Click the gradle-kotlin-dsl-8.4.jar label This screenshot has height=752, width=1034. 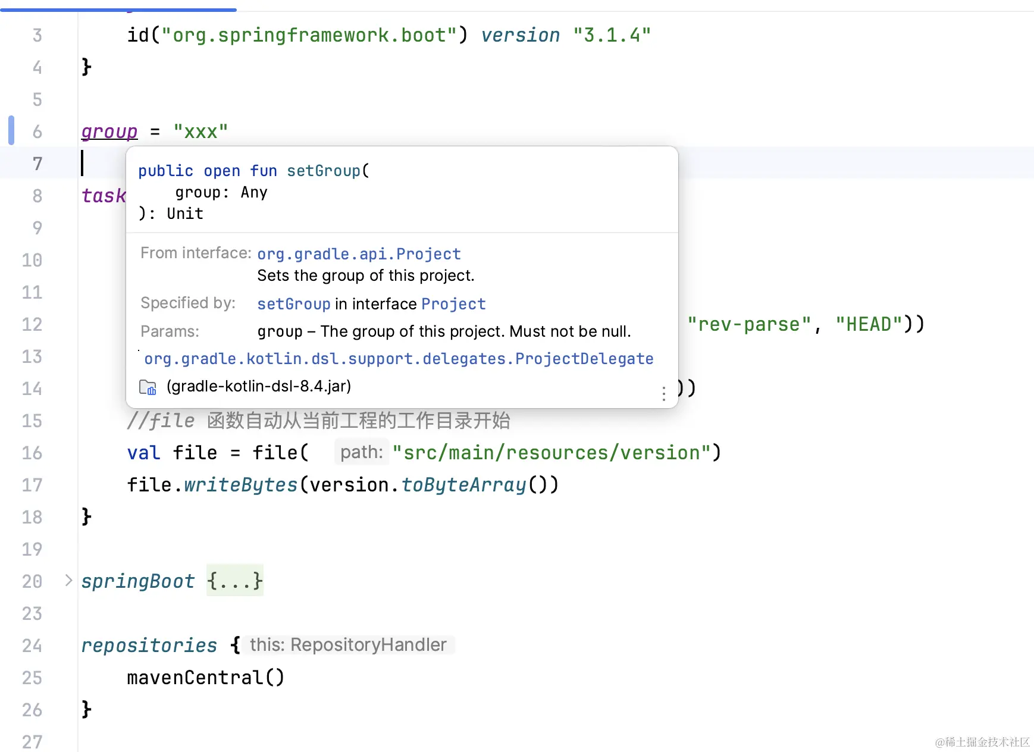coord(259,387)
